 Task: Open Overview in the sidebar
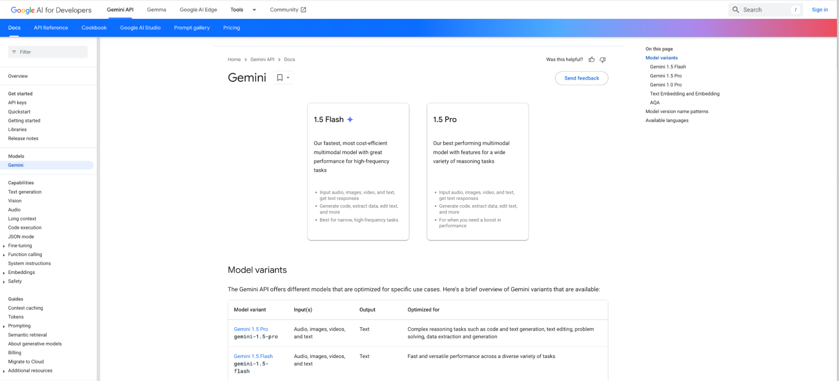coord(18,76)
